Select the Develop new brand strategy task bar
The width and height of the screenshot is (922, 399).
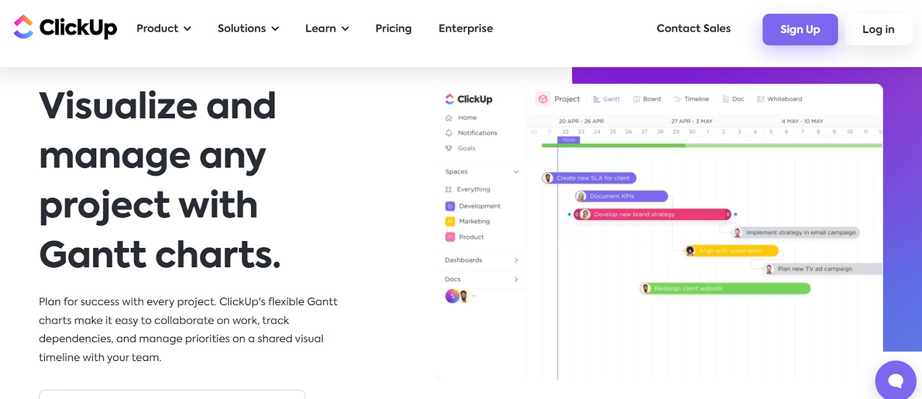pyautogui.click(x=652, y=214)
